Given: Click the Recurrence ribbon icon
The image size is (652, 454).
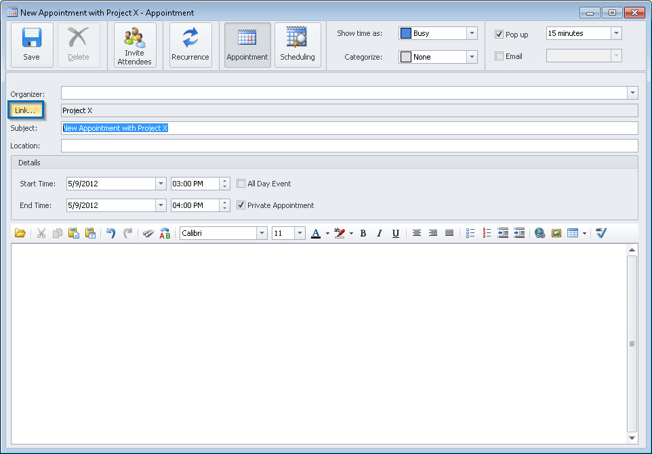Looking at the screenshot, I should tap(190, 45).
